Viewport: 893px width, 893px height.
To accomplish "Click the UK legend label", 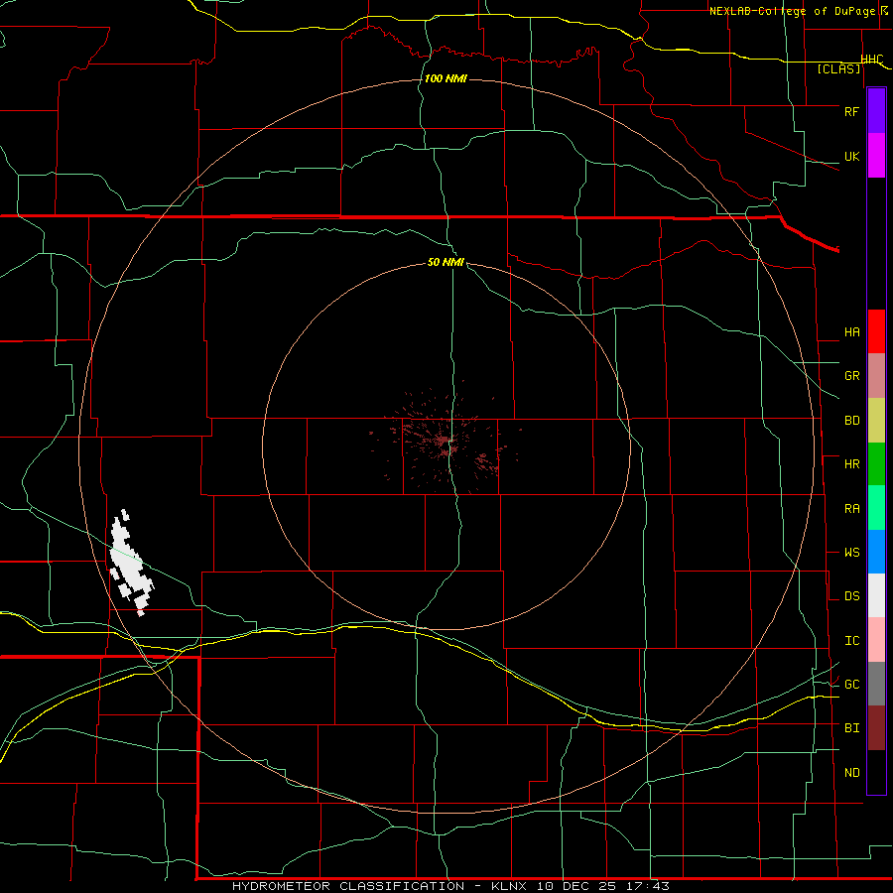I will [851, 156].
